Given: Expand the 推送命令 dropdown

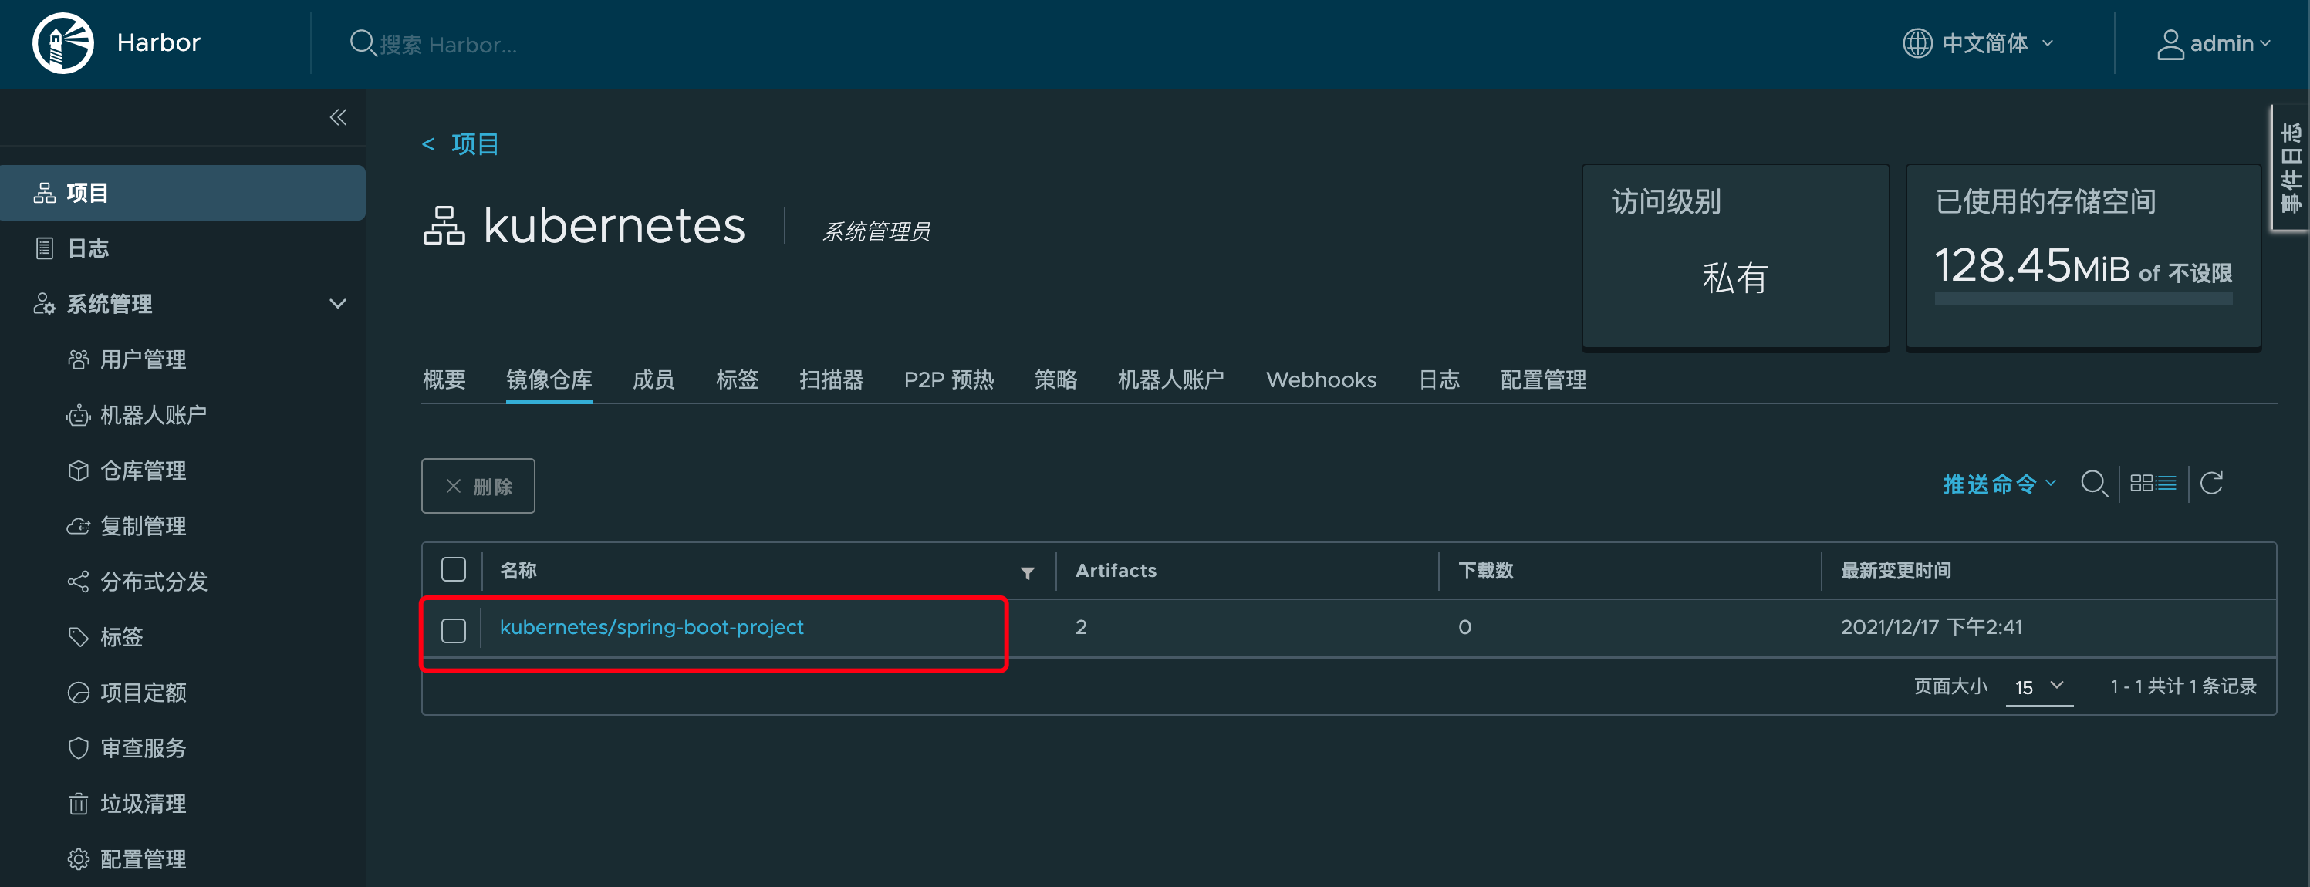Looking at the screenshot, I should point(1999,484).
